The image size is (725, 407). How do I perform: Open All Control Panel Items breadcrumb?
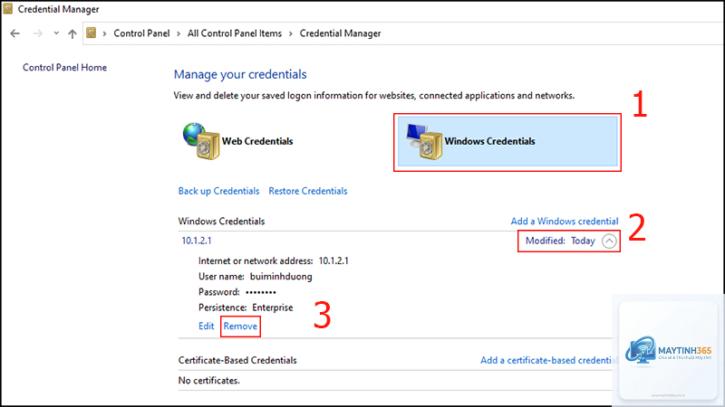click(235, 33)
